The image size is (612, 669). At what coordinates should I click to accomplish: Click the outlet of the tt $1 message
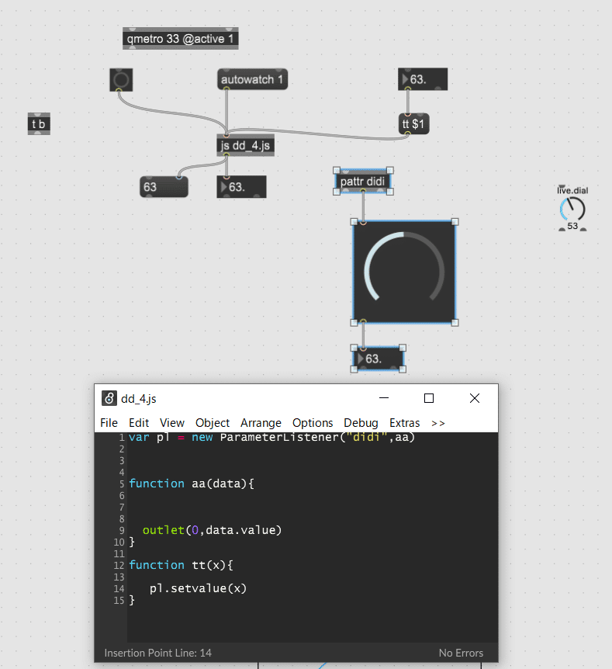[x=408, y=133]
